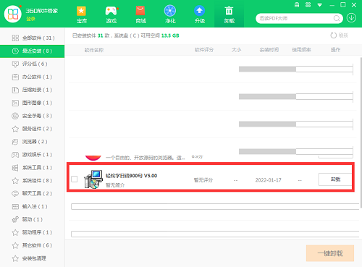Viewport: 362px width, 267px height.
Task: Open the 游戏 gamepad icon
Action: click(111, 11)
